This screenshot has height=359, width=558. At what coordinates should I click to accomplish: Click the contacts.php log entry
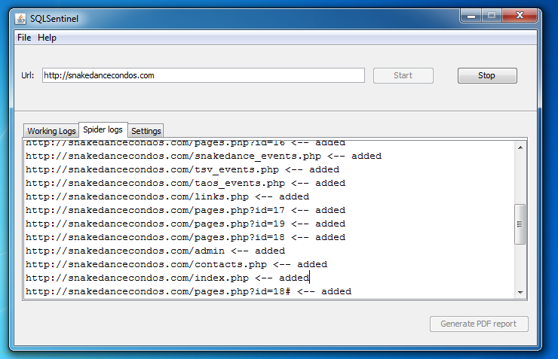(176, 264)
